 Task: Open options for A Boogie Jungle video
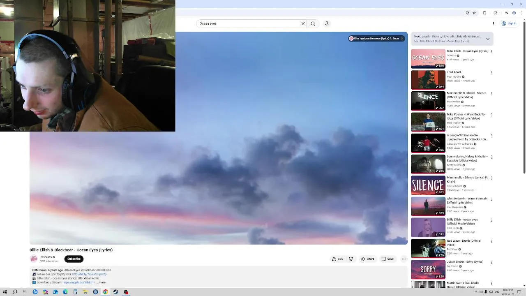coord(491,136)
